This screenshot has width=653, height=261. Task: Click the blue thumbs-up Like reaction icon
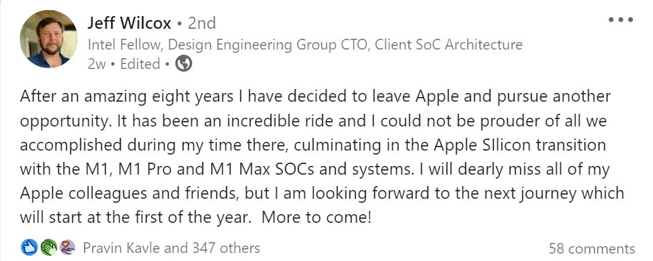pos(29,248)
